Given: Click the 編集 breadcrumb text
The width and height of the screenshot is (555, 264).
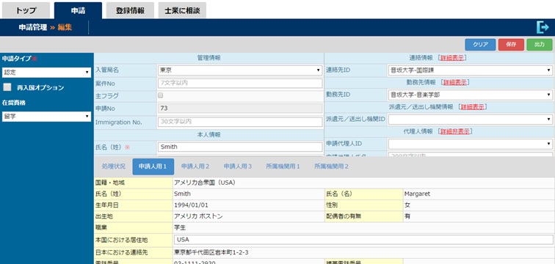Looking at the screenshot, I should (65, 27).
